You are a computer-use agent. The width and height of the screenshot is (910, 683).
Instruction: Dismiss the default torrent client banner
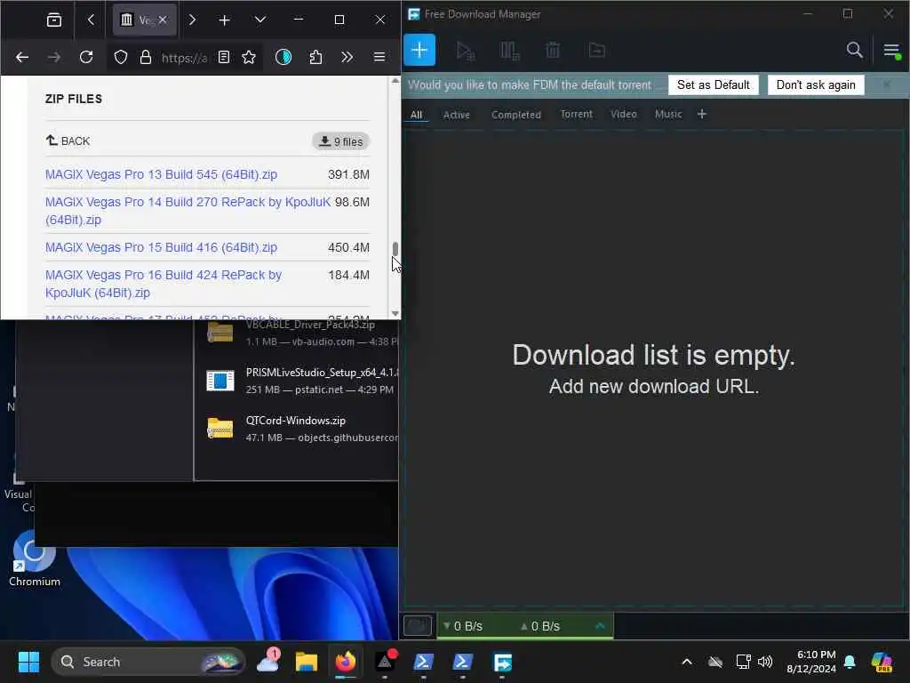click(x=886, y=84)
